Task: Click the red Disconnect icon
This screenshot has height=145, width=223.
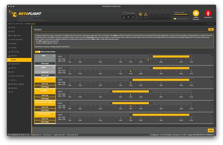Action: [x=208, y=13]
